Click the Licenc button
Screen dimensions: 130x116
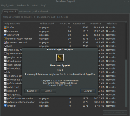click(x=48, y=91)
